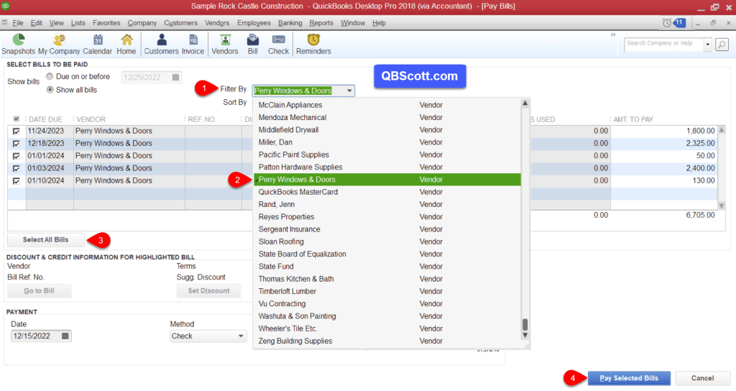Click the vendor list scrollbar thumb

(525, 324)
